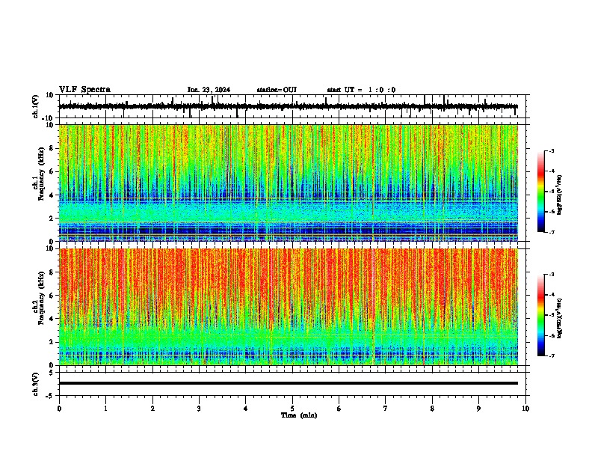The width and height of the screenshot is (592, 458).
Task: Click the ch.2 "Frequency (kHz)" axis label
Action: click(41, 299)
